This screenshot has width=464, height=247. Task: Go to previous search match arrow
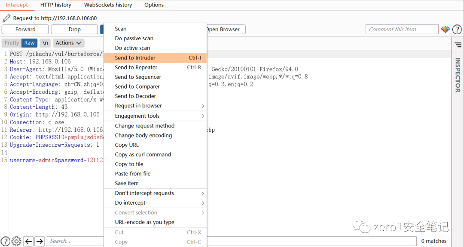click(28, 241)
